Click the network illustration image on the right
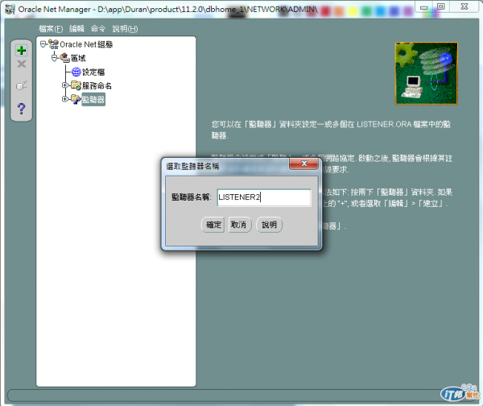The height and width of the screenshot is (406, 483). pos(427,73)
